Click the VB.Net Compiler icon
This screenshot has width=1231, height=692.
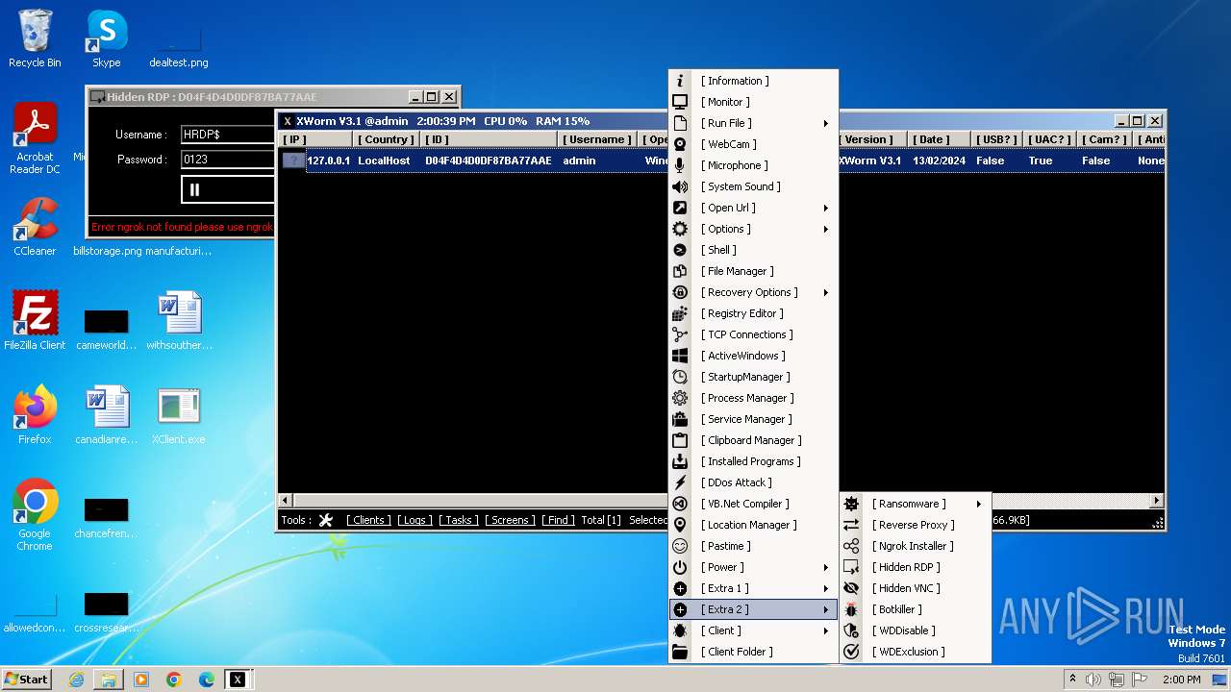(680, 504)
